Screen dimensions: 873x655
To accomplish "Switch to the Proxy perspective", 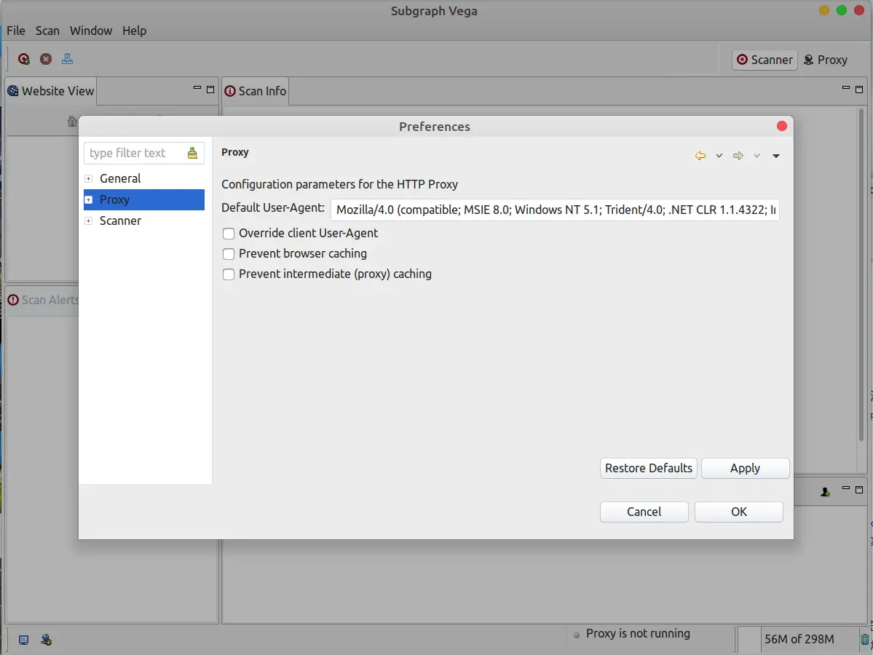I will (826, 60).
